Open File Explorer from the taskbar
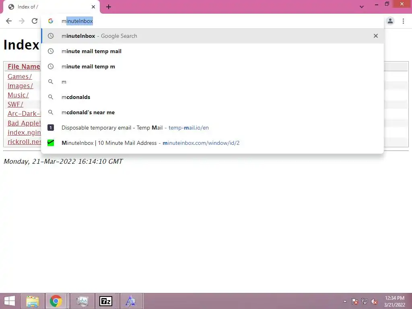Viewport: 412px width, 309px height. 33,301
